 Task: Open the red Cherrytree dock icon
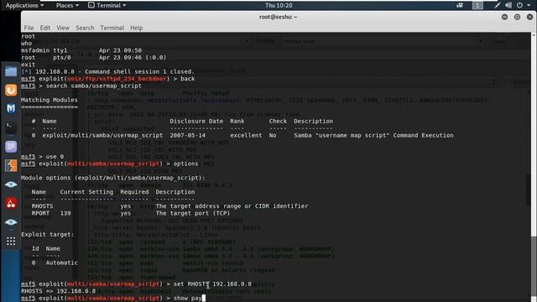[11, 203]
